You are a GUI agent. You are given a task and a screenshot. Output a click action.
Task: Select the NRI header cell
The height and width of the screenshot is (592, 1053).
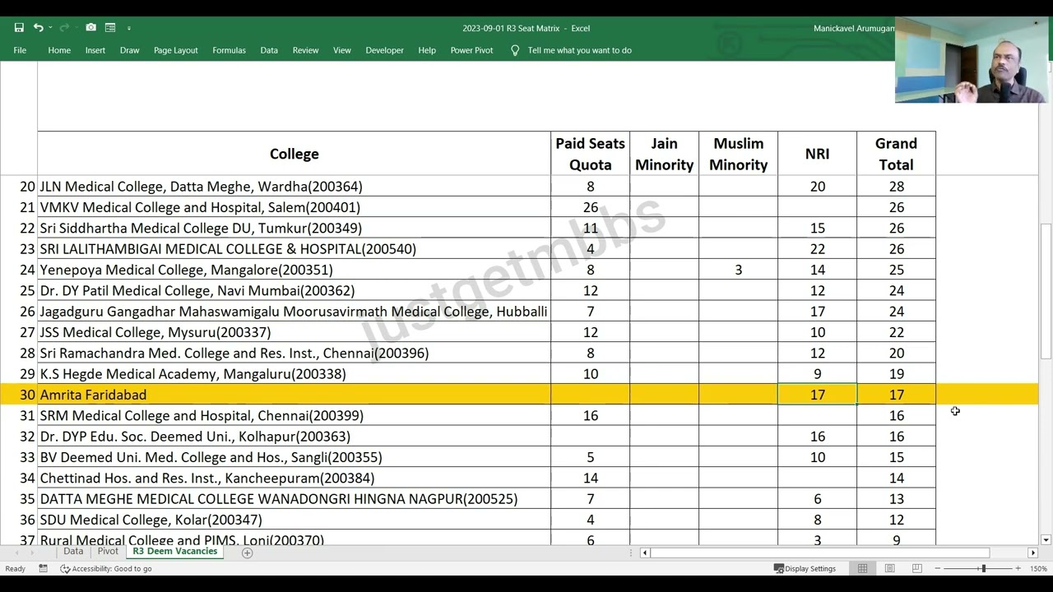[x=817, y=154]
